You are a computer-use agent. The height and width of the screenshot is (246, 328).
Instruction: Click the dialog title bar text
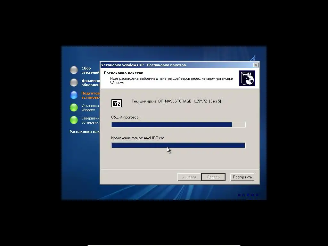coord(143,65)
